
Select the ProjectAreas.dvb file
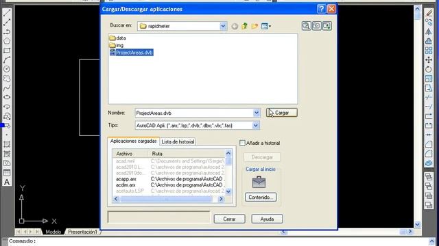[x=131, y=53]
